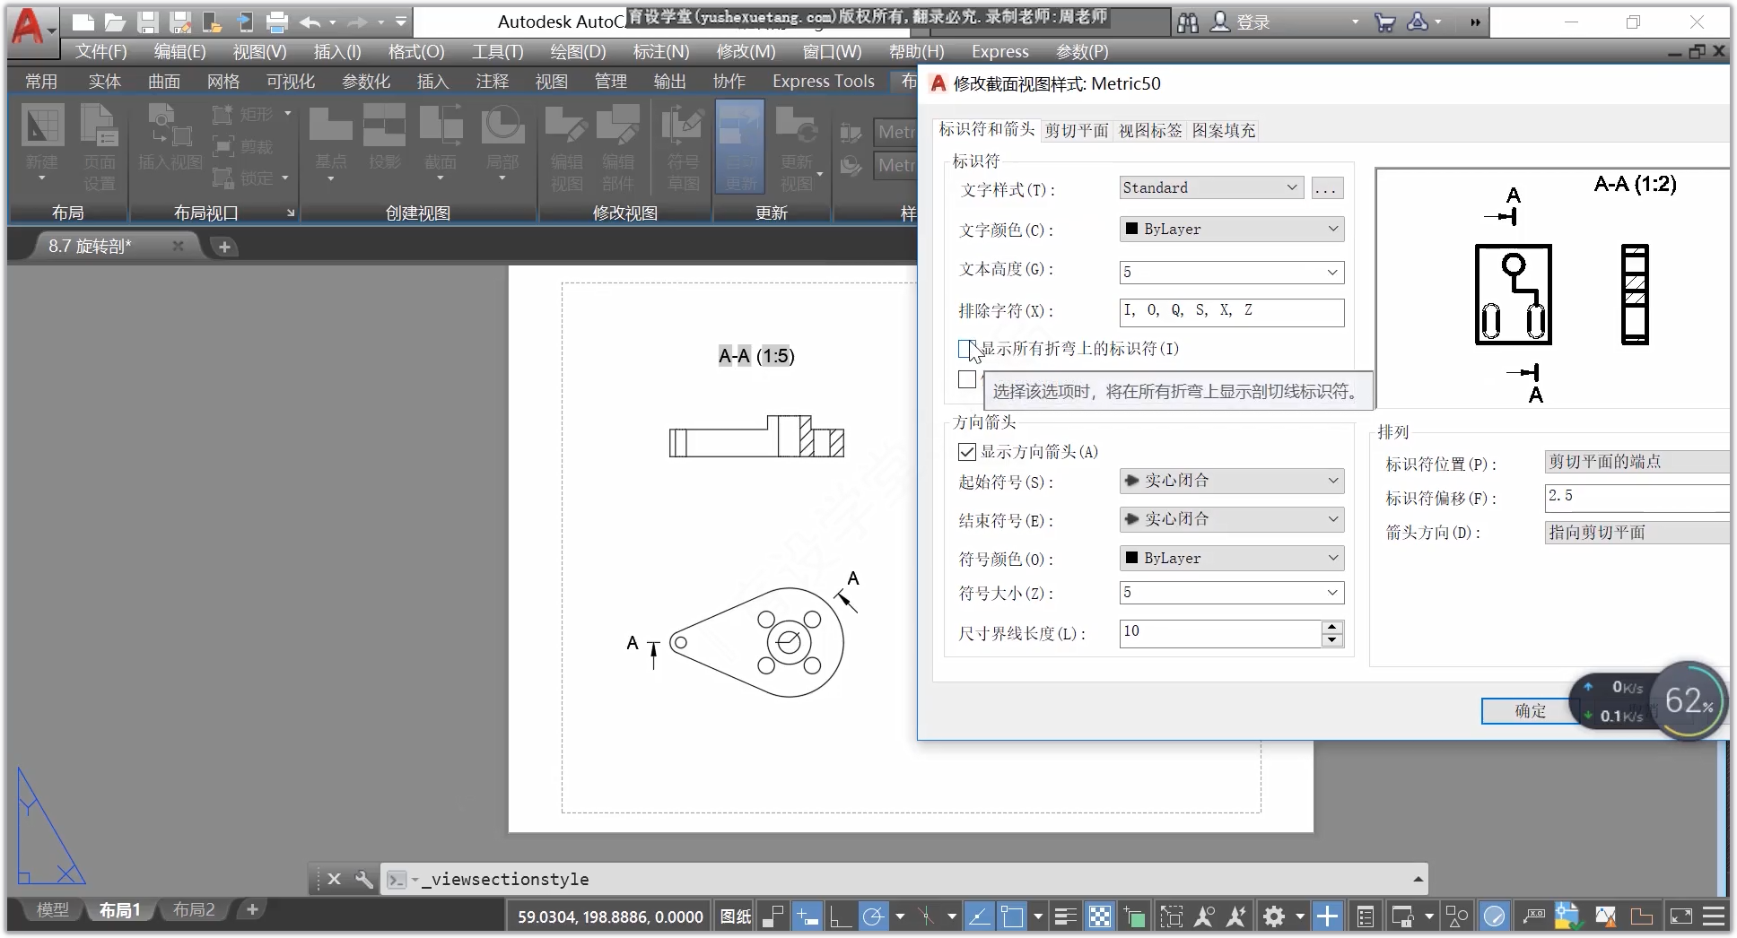This screenshot has width=1737, height=938.
Task: Switch to 图案填充 tab
Action: click(x=1224, y=131)
